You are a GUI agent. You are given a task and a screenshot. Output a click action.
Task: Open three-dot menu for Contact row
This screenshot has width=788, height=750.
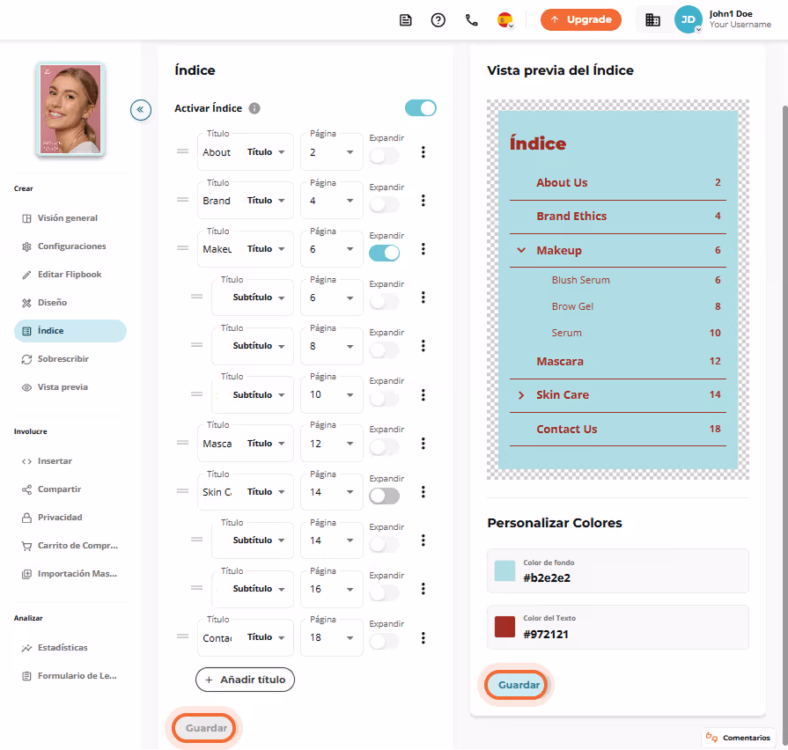423,637
